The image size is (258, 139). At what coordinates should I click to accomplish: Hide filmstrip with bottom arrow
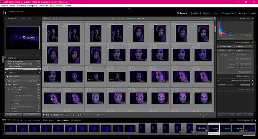click(x=129, y=138)
